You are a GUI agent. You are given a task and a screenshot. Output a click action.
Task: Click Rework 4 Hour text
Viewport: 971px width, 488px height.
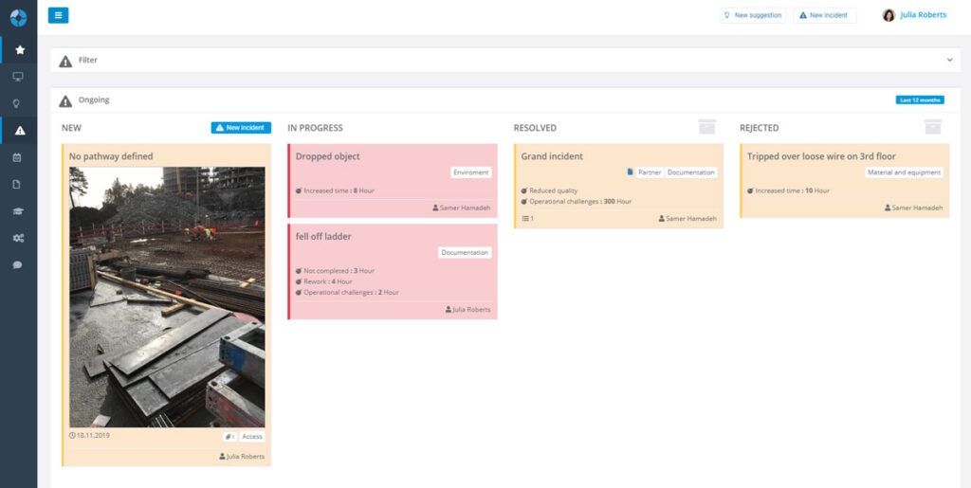tap(323, 281)
